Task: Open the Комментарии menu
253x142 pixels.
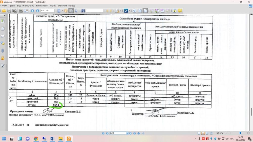Action: pyautogui.click(x=42, y=6)
